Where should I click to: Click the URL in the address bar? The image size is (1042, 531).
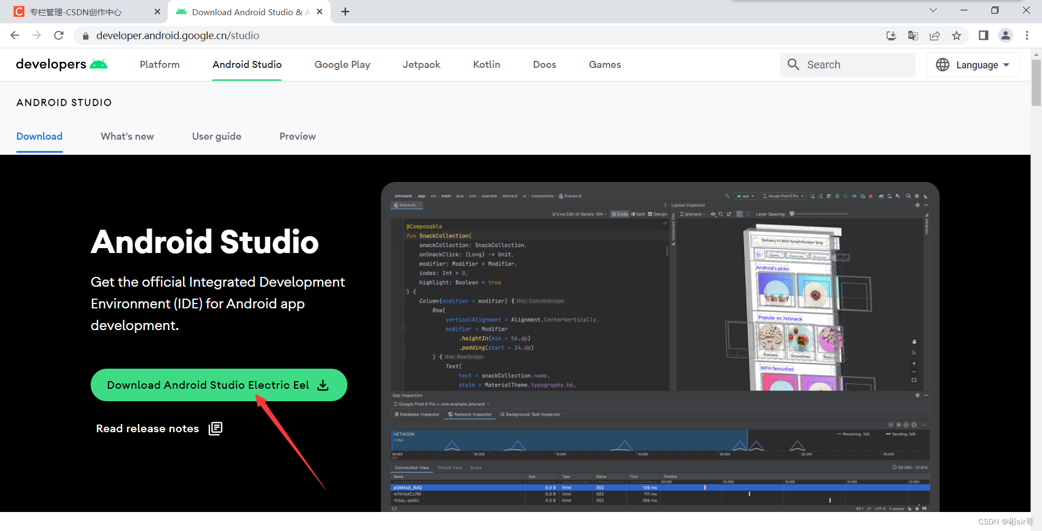(177, 35)
